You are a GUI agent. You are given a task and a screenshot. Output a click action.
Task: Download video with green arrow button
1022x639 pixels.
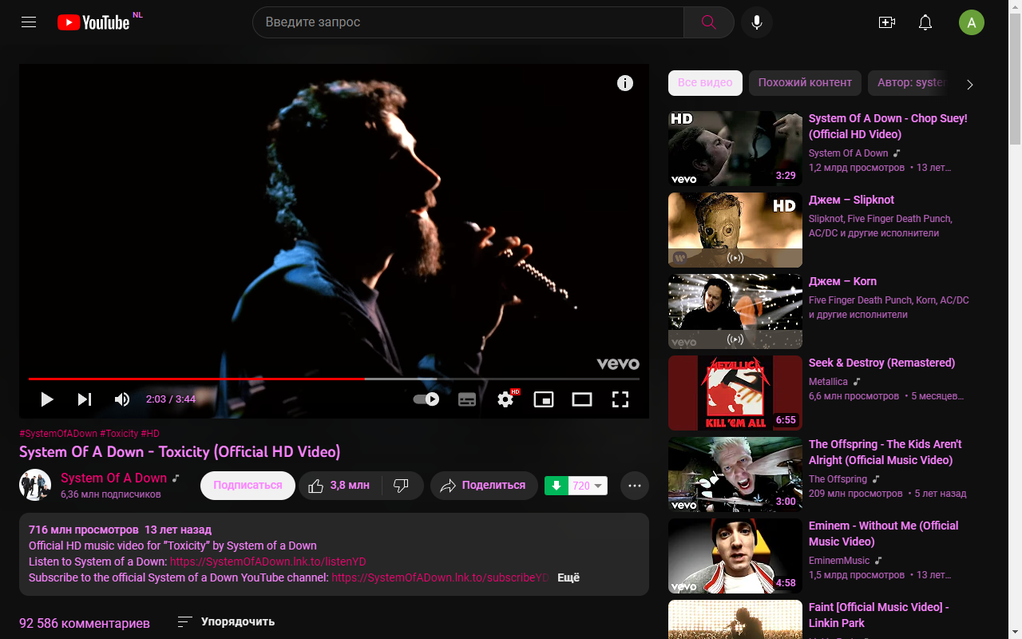(557, 486)
